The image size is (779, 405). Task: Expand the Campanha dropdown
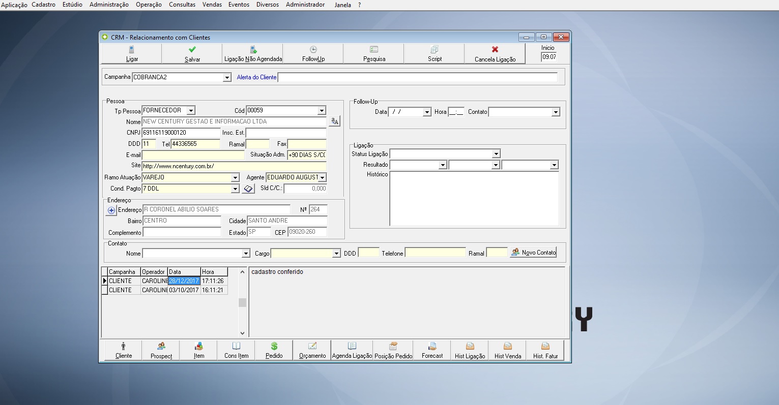[227, 78]
